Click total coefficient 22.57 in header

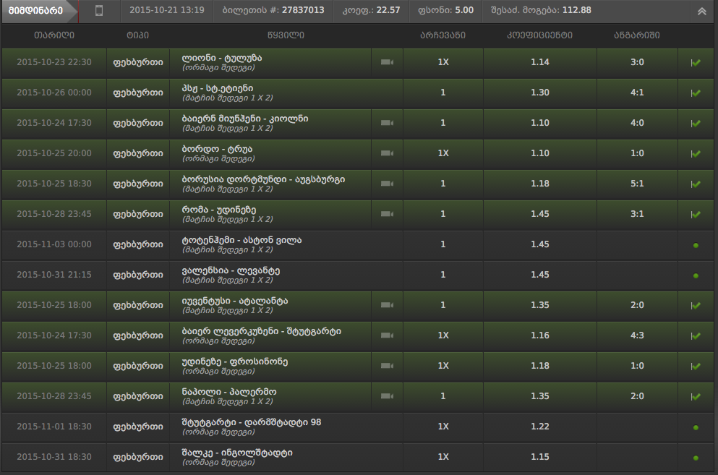point(388,10)
